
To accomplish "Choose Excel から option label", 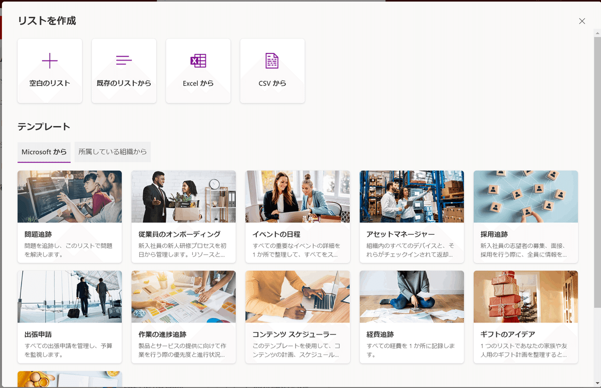I will coord(198,83).
